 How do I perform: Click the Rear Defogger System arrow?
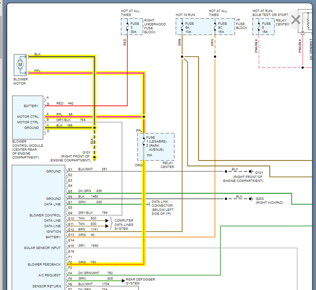coord(123,280)
